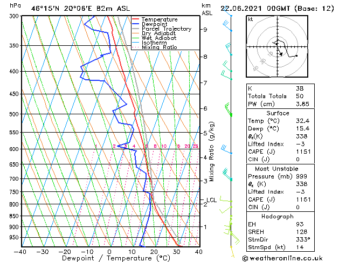Click the 850 hPa pressure label
Viewport: 339px width, 262px height.
(15, 216)
